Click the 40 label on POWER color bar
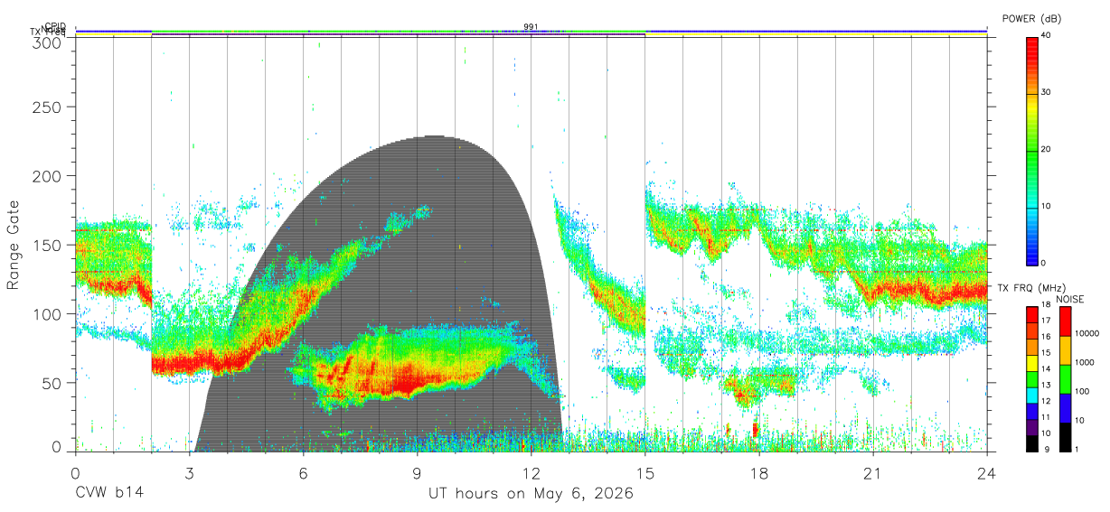 click(1045, 36)
